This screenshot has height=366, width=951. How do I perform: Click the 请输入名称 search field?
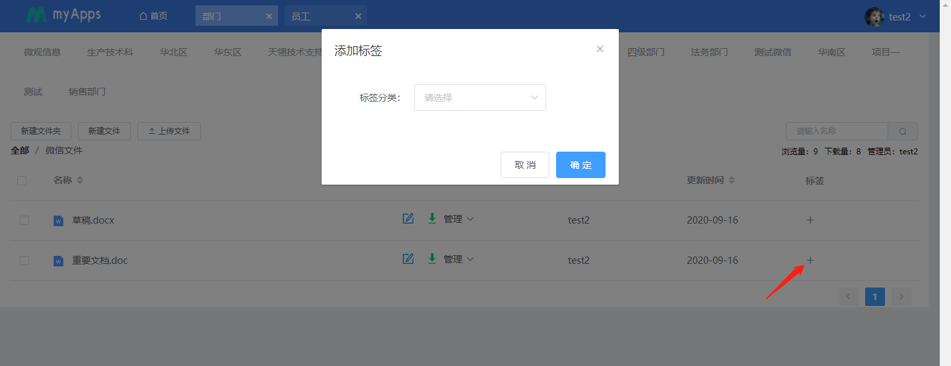click(837, 131)
